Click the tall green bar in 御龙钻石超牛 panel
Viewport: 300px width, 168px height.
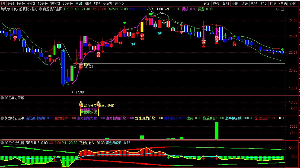216,130
